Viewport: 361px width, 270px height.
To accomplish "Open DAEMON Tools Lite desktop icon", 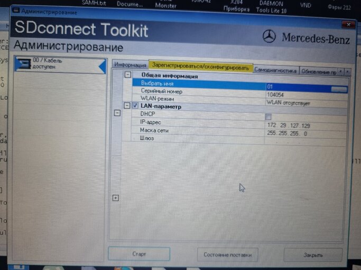I will pyautogui.click(x=271, y=7).
